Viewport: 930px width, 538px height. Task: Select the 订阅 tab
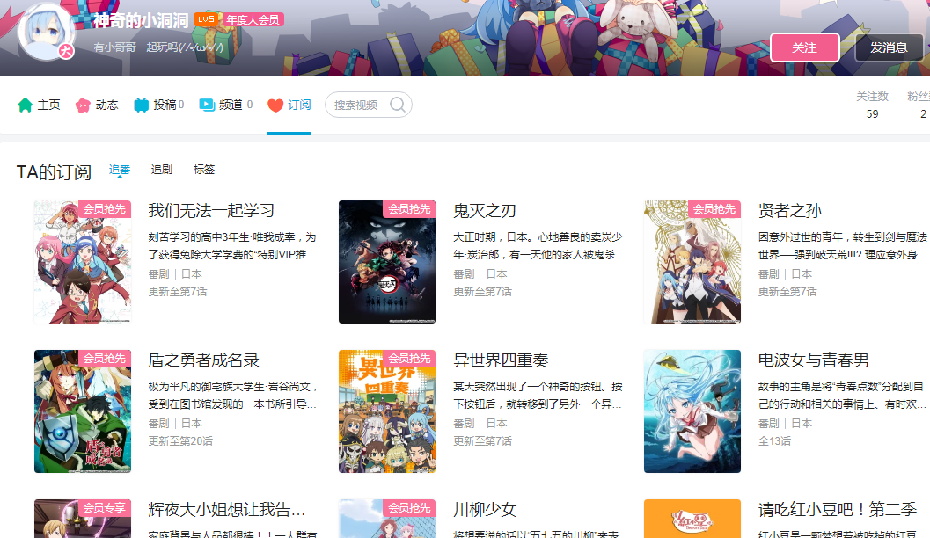pos(289,105)
